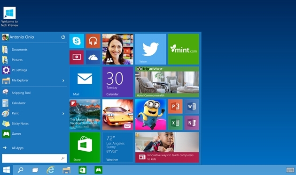
Task: Launch Word from its tile
Action: [192, 107]
